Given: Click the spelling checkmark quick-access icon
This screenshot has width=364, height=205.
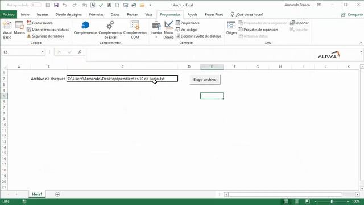Looking at the screenshot, I should click(101, 5).
